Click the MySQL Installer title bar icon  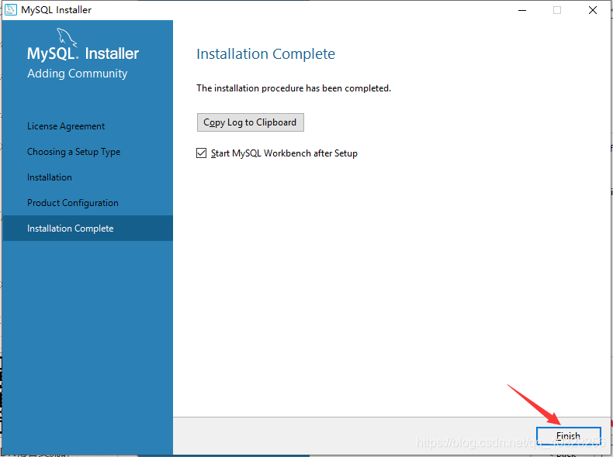coord(11,10)
